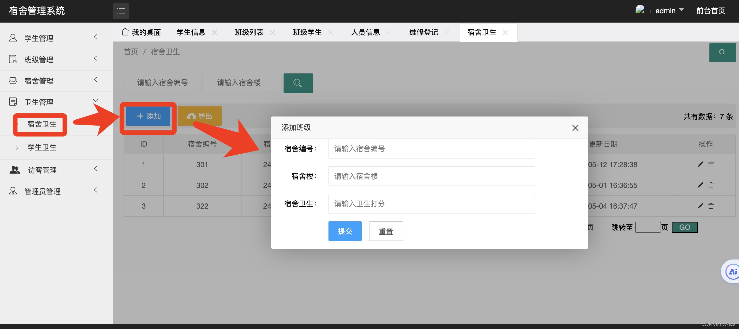
Task: Close the 添加班级 dialog
Action: coord(575,128)
